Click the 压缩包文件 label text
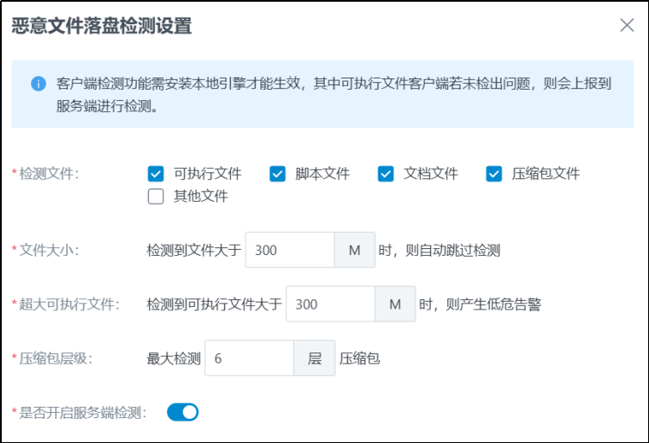Viewport: 649px width, 443px height. point(546,173)
